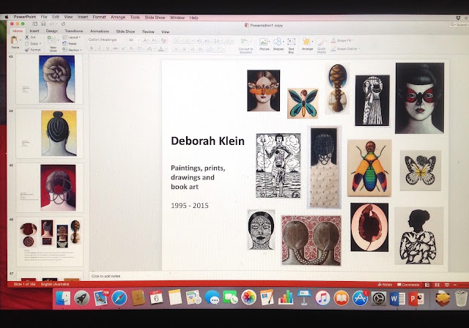Click the Save icon in title bar
The height and width of the screenshot is (328, 469).
coord(43,23)
